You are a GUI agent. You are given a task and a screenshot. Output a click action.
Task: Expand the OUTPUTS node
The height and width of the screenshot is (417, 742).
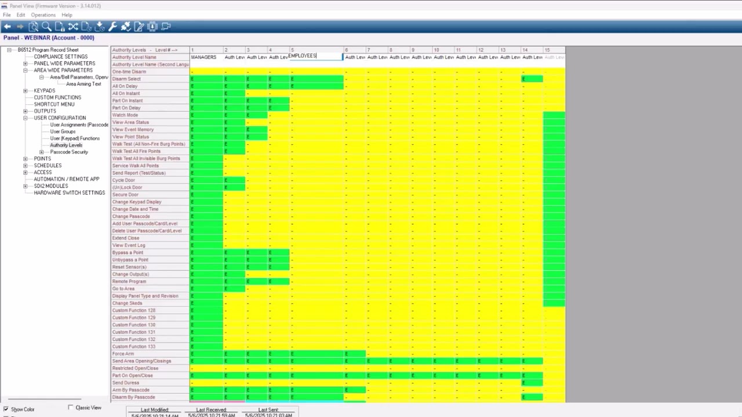26,111
